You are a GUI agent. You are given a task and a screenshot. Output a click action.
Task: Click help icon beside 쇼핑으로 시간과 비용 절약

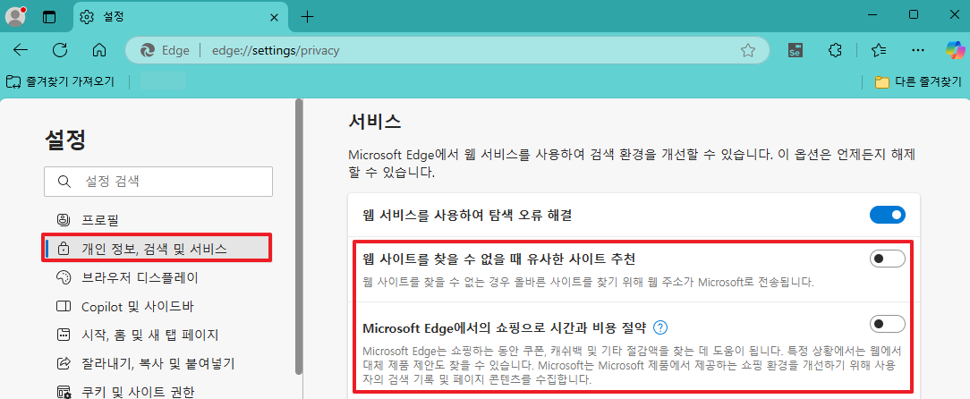click(660, 327)
